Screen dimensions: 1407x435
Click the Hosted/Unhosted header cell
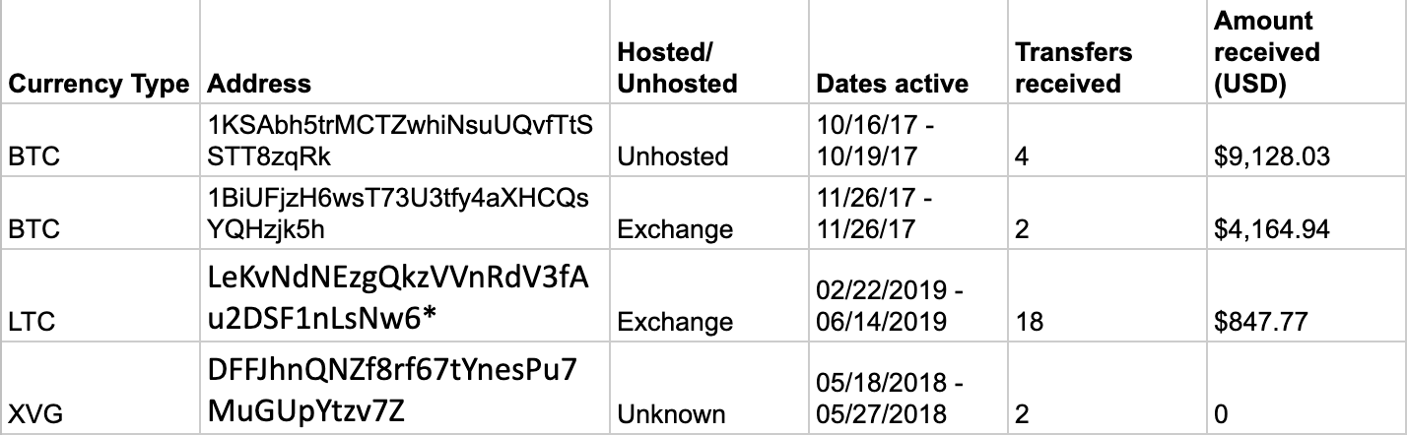coord(677,67)
